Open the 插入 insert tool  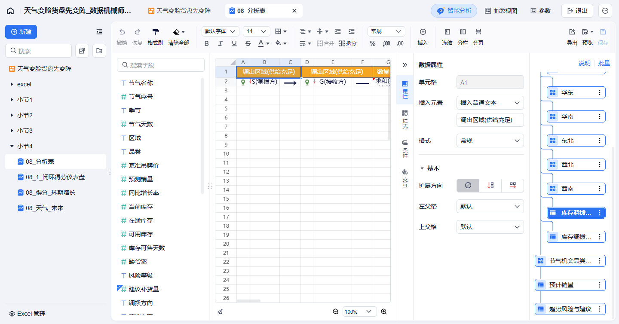point(423,37)
